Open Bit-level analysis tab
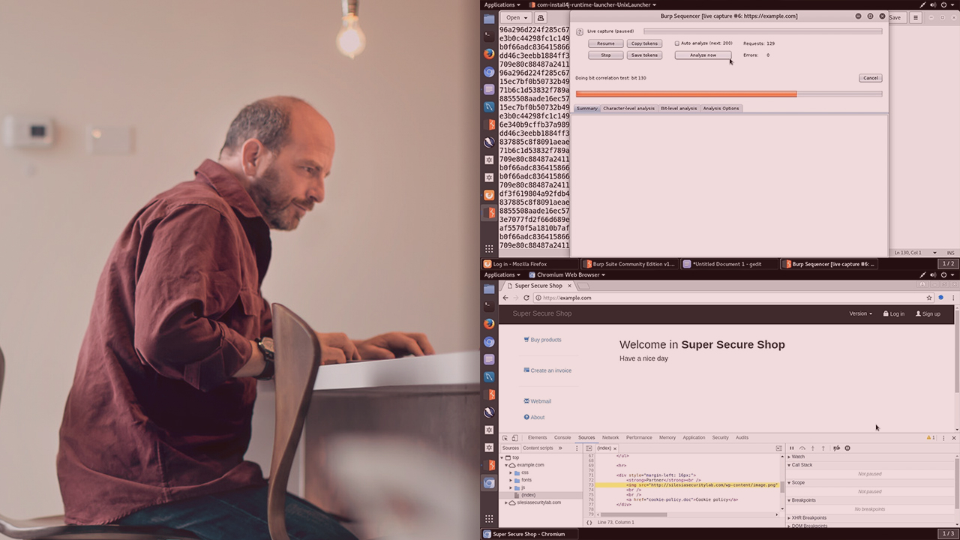 tap(679, 108)
